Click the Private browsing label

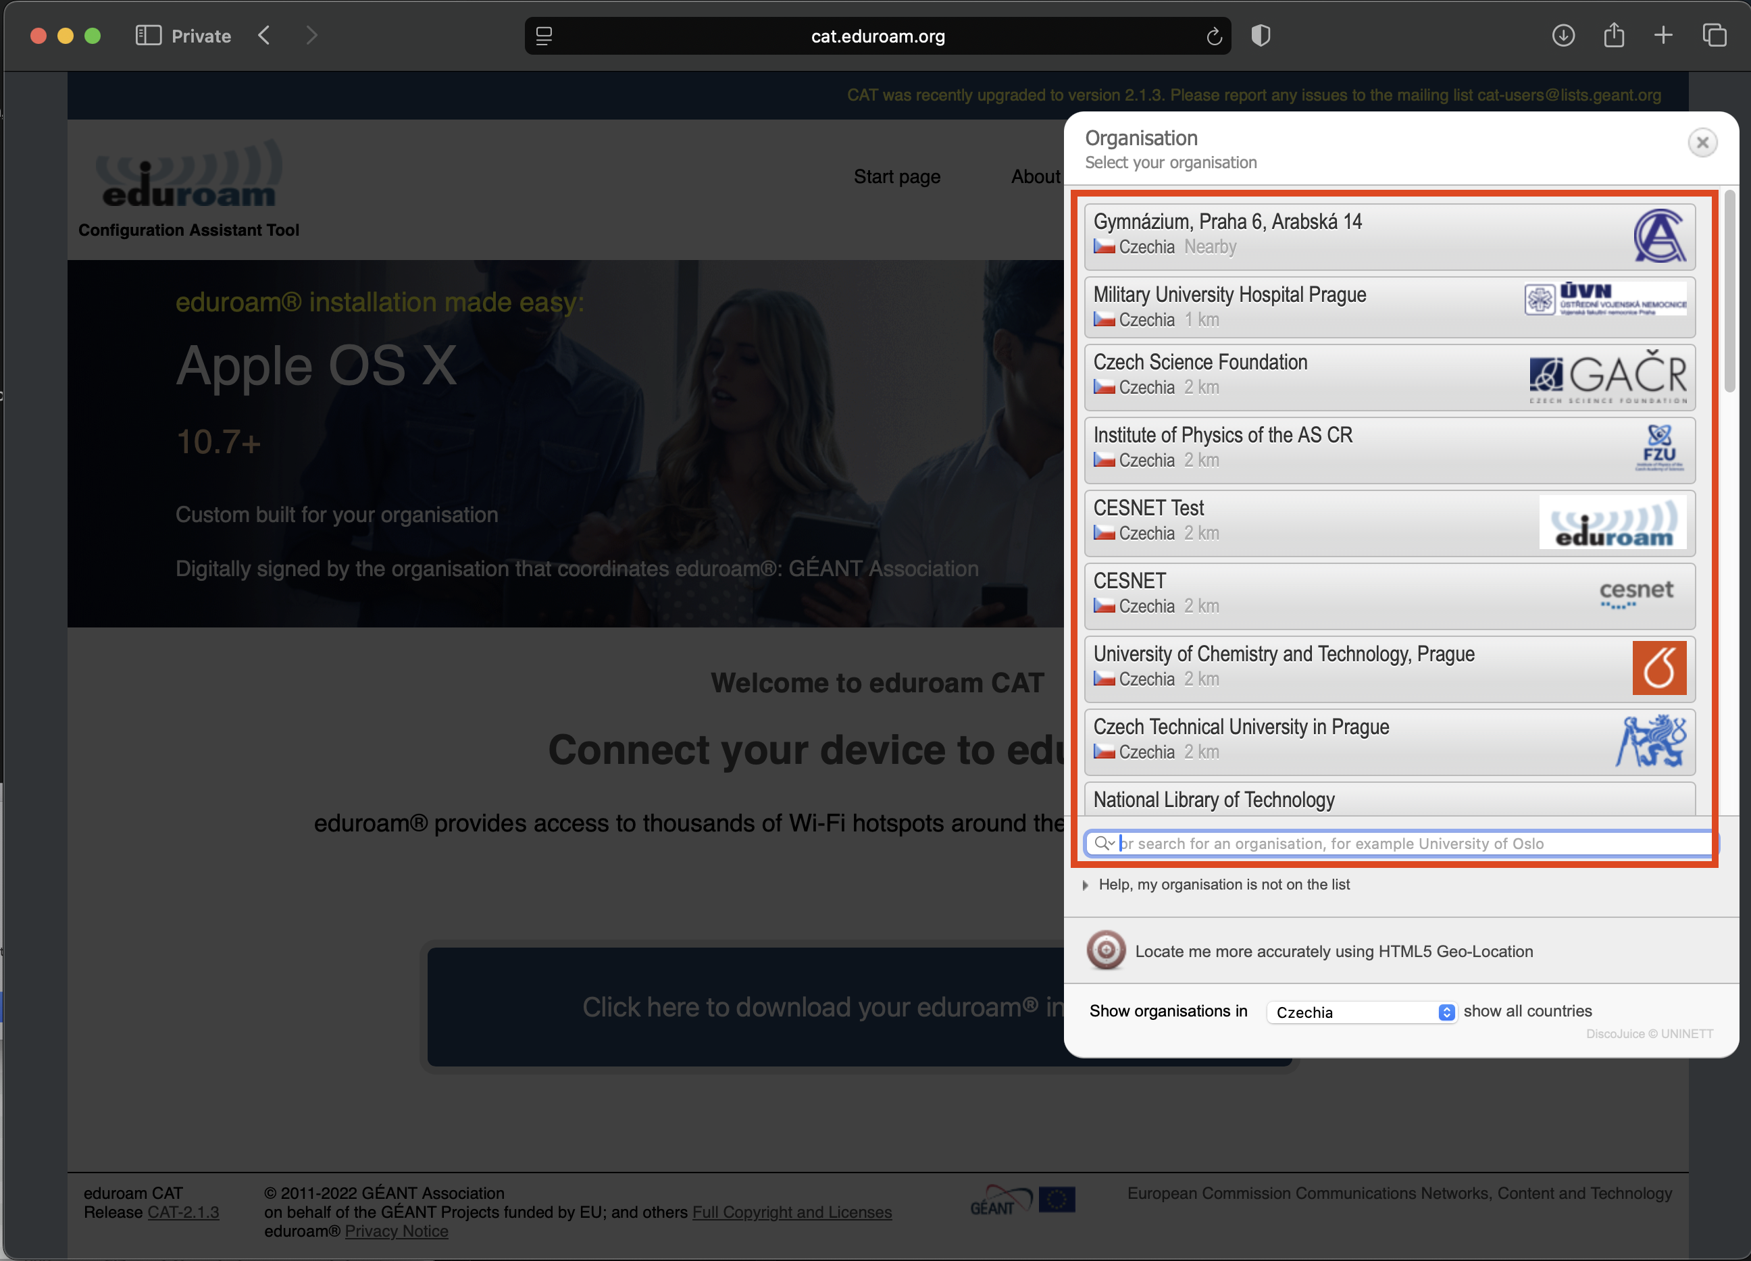coord(201,36)
